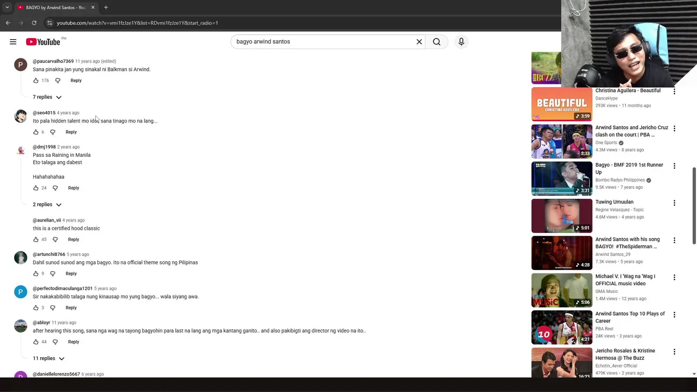Start voice search with the microphone
The height and width of the screenshot is (392, 697).
(461, 42)
